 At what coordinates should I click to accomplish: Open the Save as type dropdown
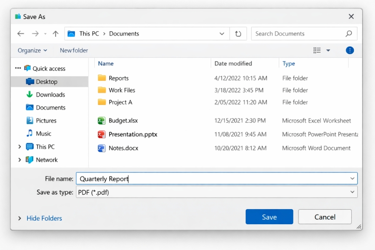pos(353,192)
